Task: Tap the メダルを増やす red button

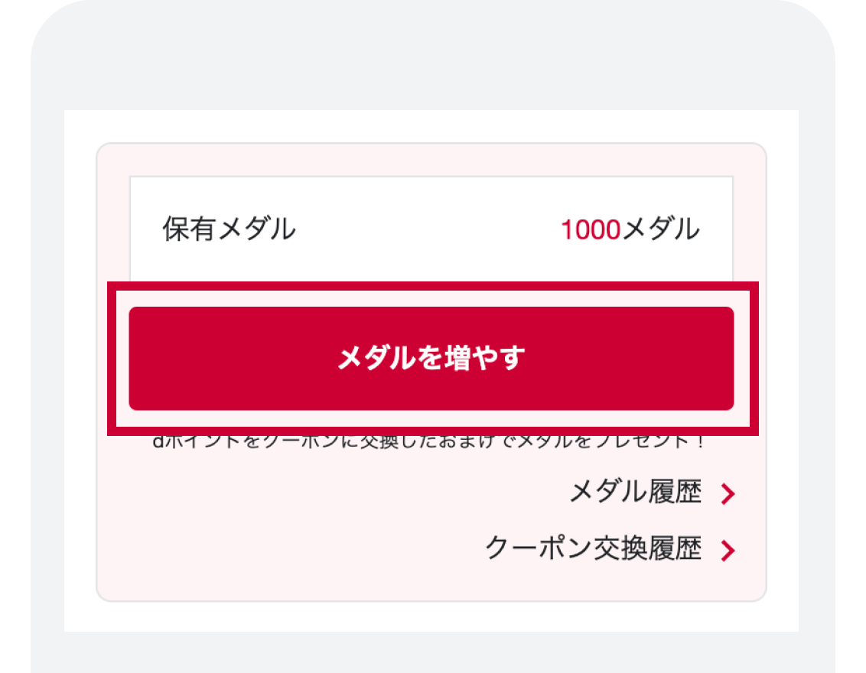Action: pyautogui.click(x=431, y=359)
